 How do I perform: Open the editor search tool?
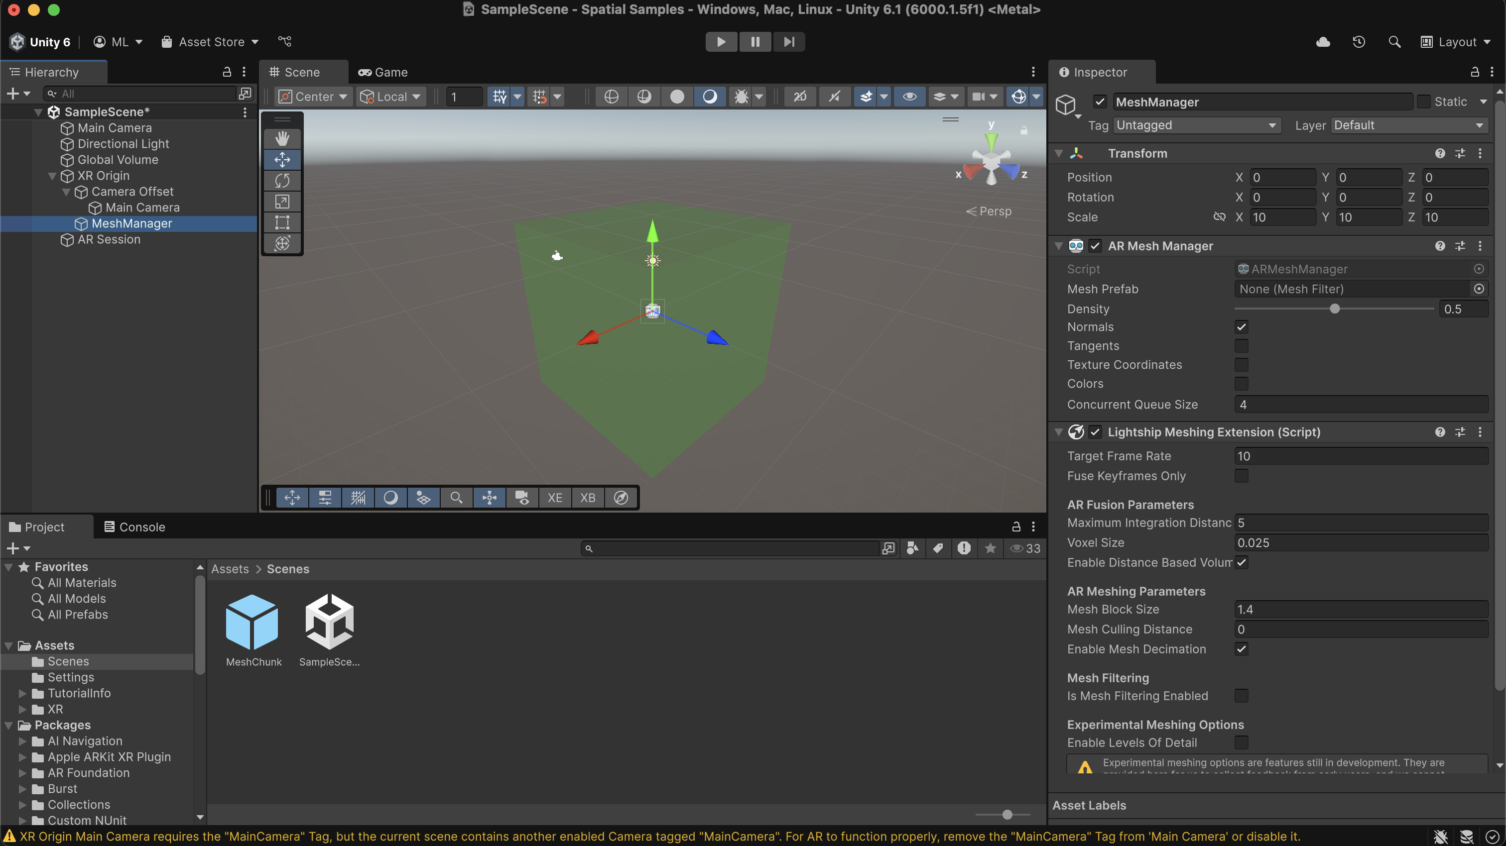[x=1395, y=41]
